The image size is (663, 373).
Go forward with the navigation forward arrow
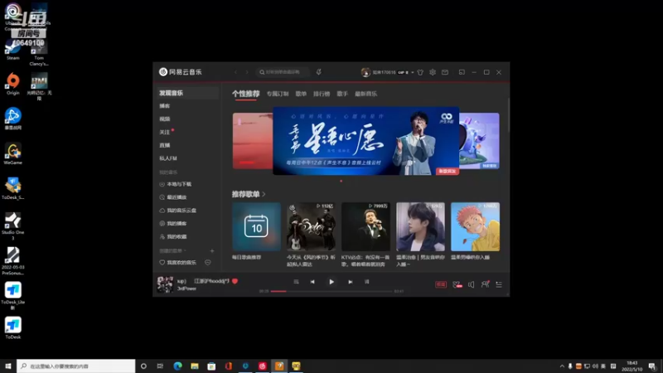(247, 72)
